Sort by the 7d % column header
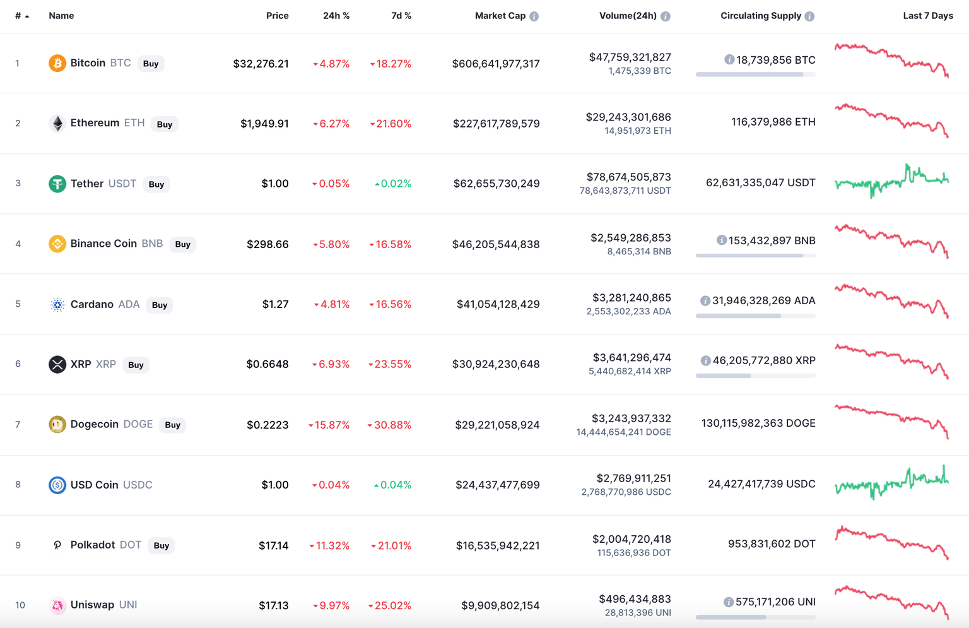 coord(401,16)
